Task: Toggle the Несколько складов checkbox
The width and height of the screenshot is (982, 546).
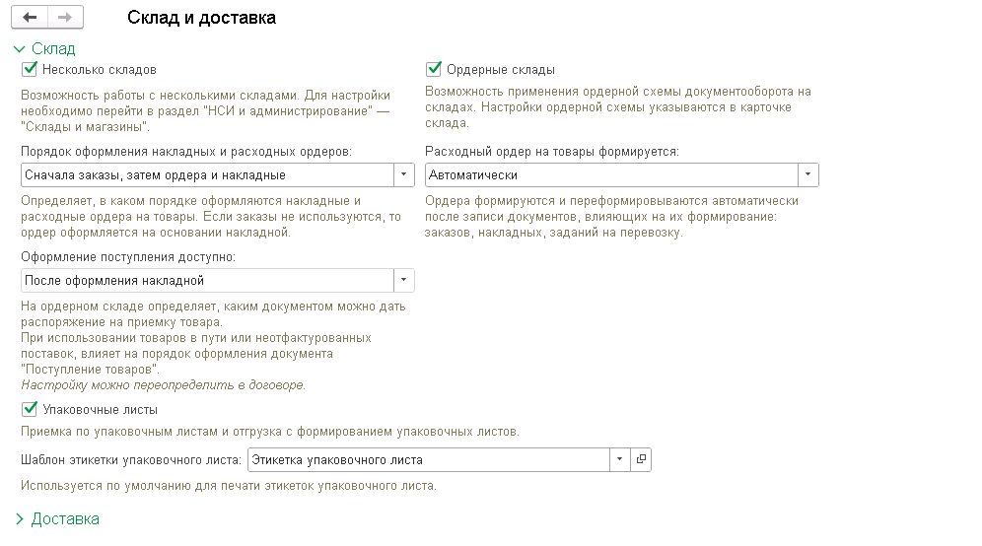Action: (29, 69)
